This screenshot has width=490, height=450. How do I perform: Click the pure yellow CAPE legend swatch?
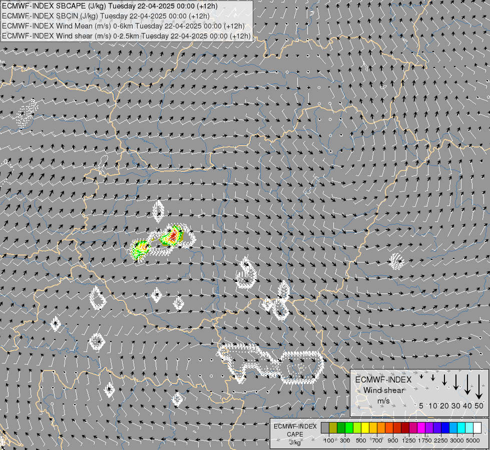(x=365, y=427)
